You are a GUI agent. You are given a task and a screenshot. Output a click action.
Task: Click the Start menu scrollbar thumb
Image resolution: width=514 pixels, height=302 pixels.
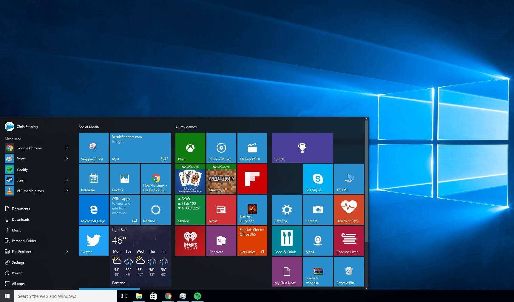coord(367,181)
